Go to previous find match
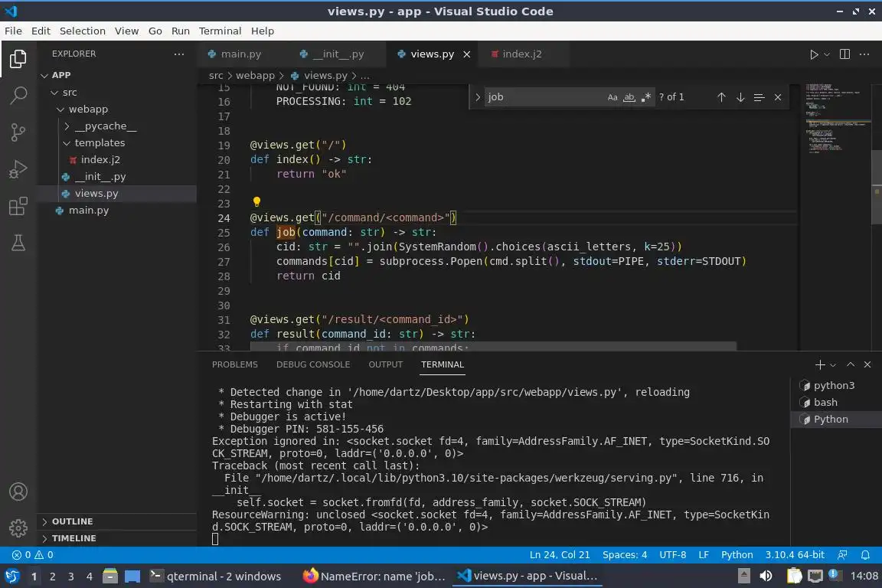This screenshot has height=588, width=882. tap(721, 97)
